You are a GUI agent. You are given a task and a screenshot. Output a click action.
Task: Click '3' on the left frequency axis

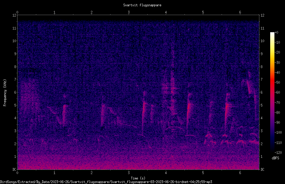pos(15,131)
